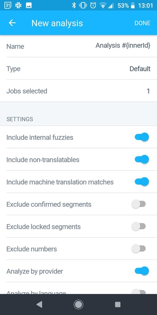Turn on Exclude numbers switch
The image size is (157, 315).
[139, 249]
